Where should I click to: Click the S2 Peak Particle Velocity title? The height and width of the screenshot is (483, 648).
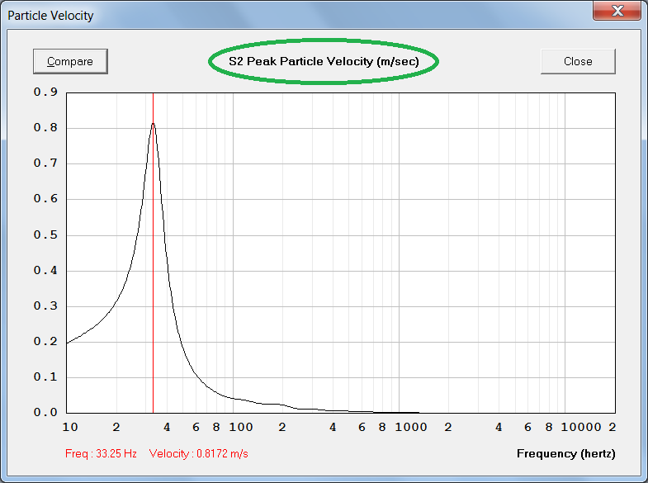click(324, 62)
